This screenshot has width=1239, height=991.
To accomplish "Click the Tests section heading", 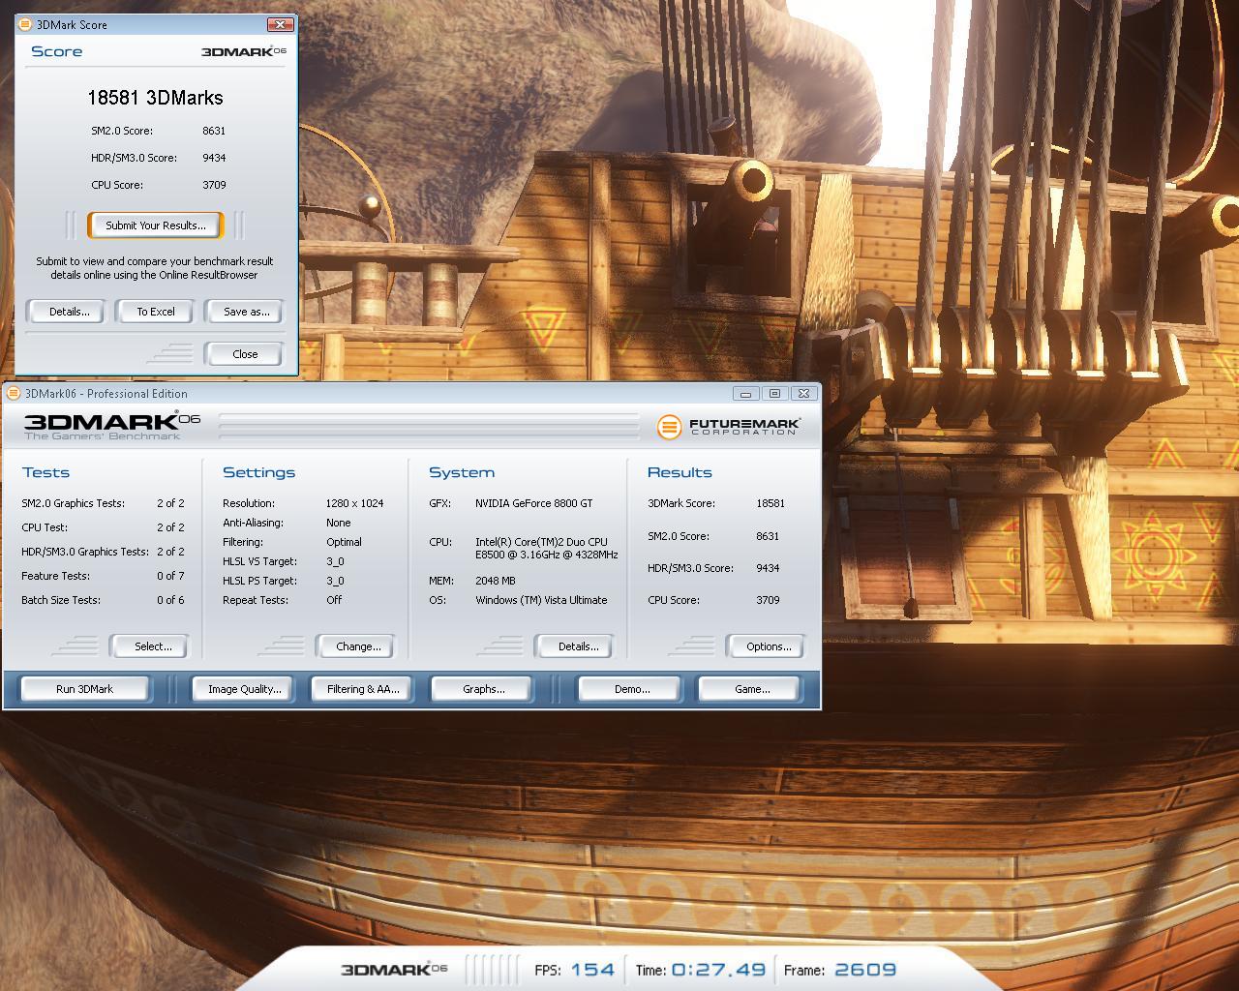I will [x=45, y=472].
